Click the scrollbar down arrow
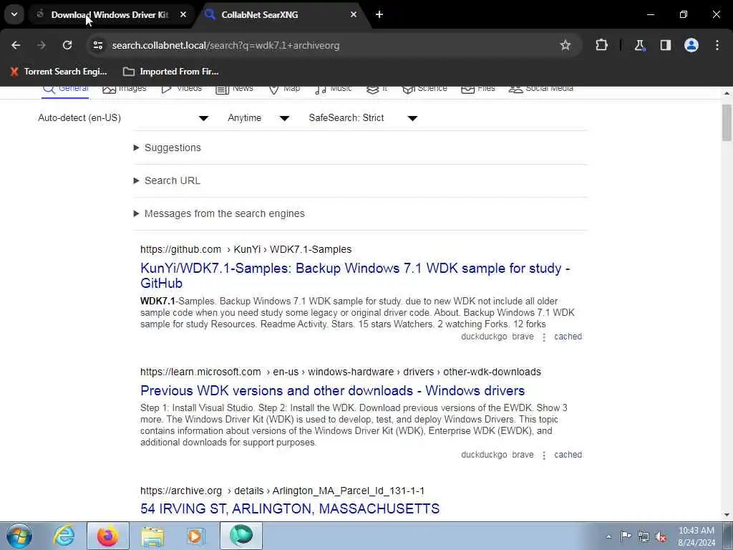 pos(727,515)
